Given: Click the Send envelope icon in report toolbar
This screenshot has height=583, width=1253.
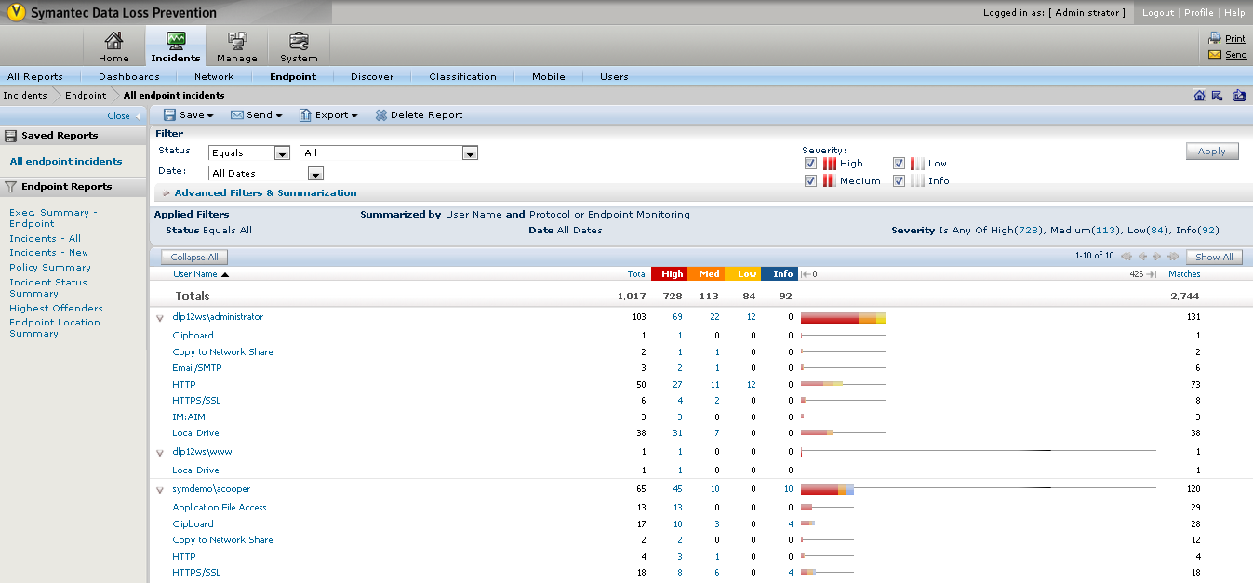Looking at the screenshot, I should point(237,115).
